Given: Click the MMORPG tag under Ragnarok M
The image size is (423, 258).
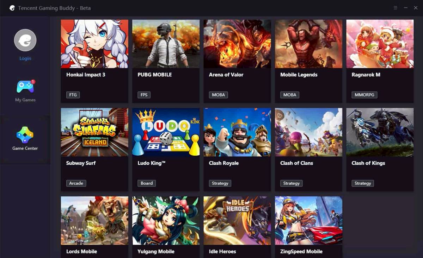Looking at the screenshot, I should pos(364,95).
